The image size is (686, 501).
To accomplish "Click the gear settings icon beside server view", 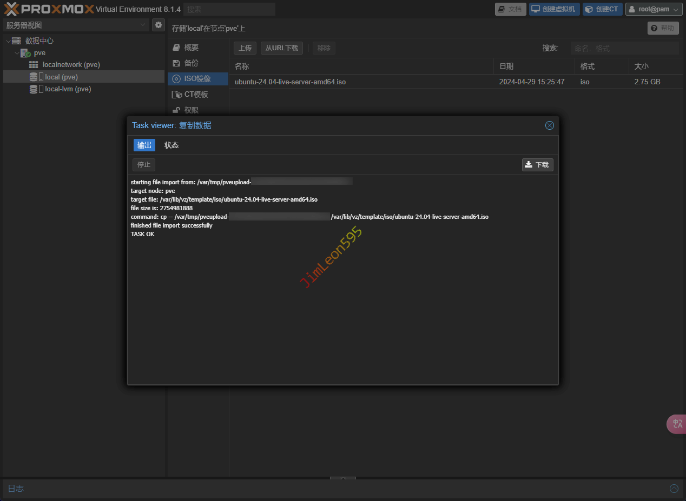I will click(x=159, y=25).
